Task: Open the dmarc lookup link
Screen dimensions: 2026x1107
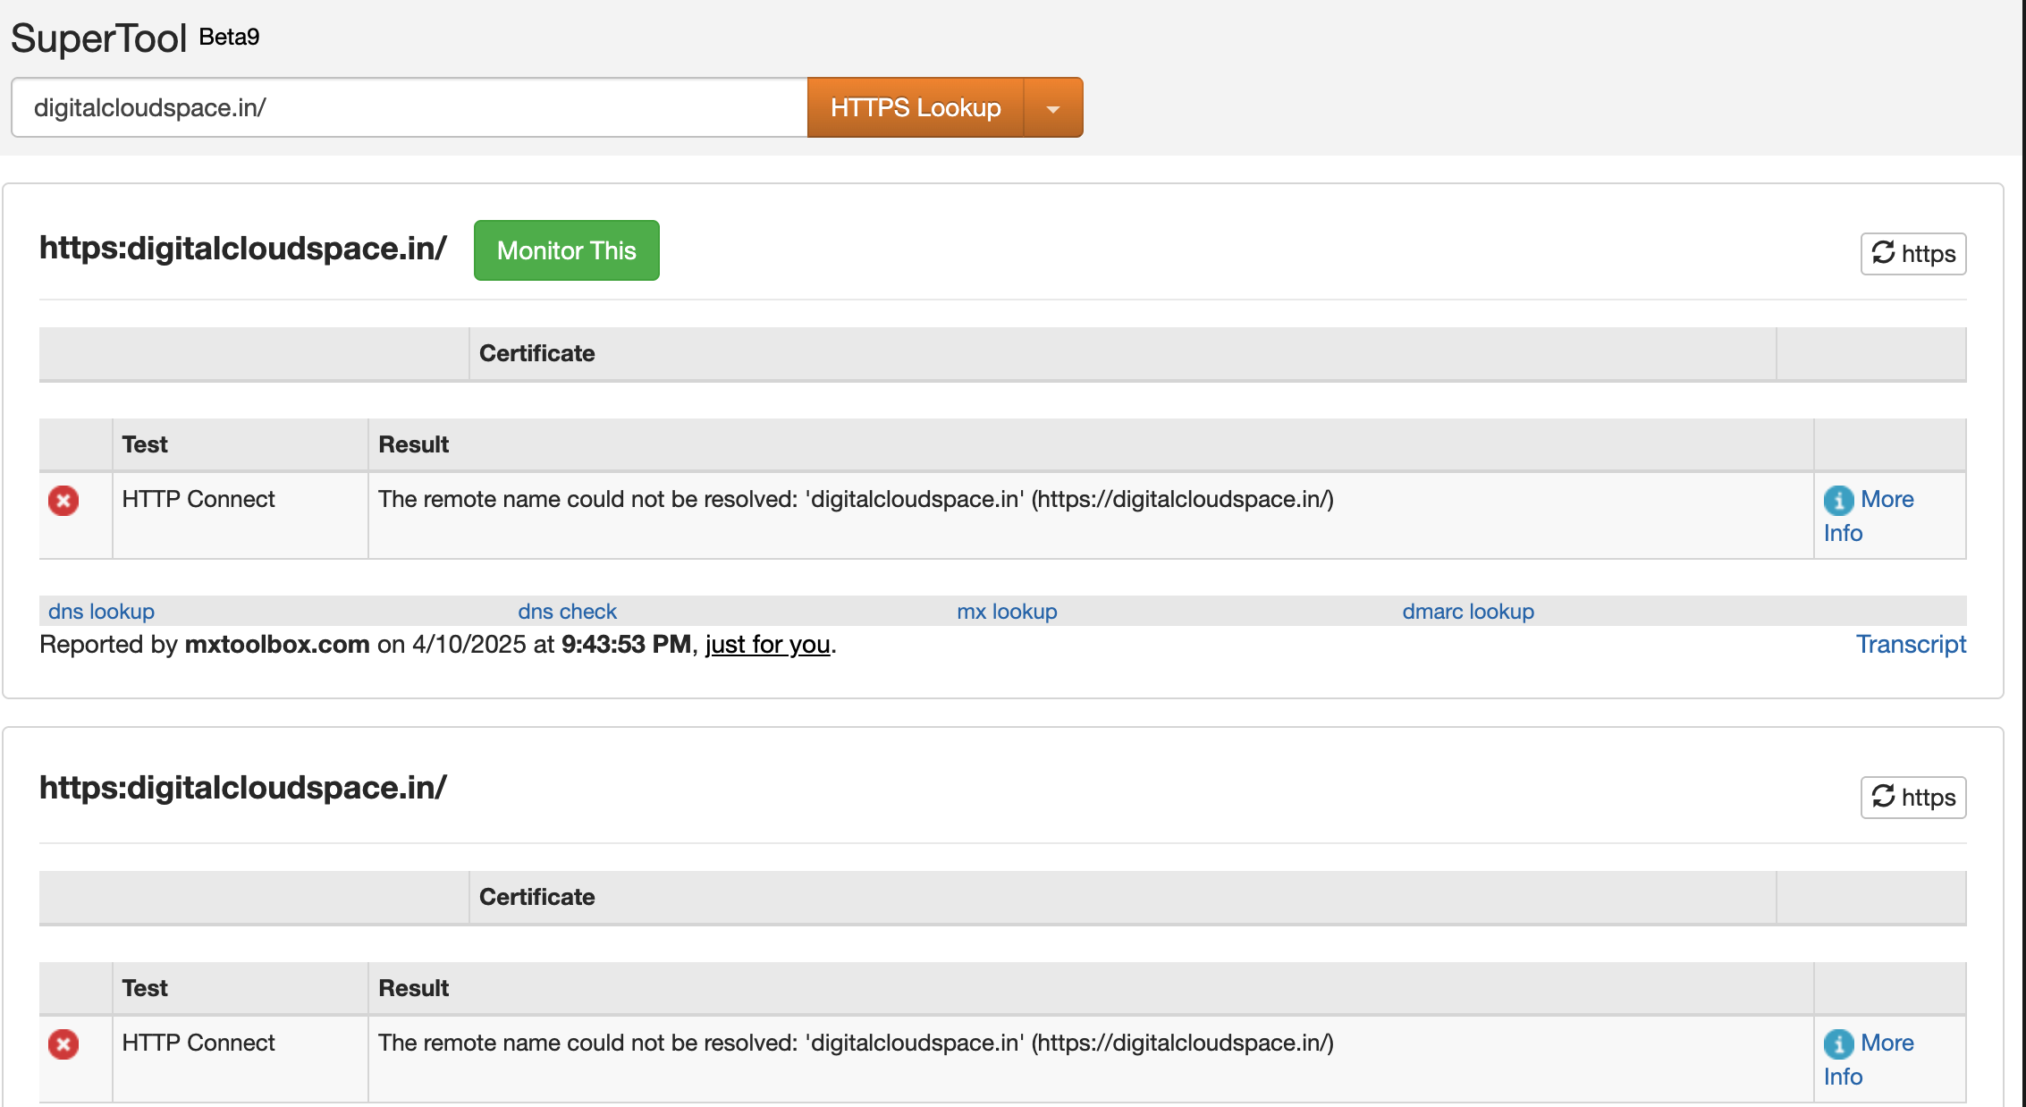Action: tap(1467, 612)
